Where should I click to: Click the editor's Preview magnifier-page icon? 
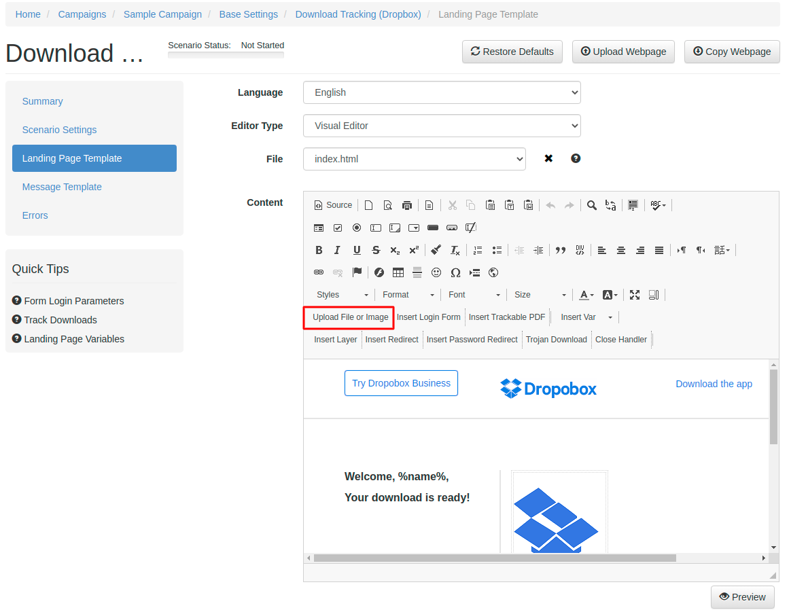point(388,205)
